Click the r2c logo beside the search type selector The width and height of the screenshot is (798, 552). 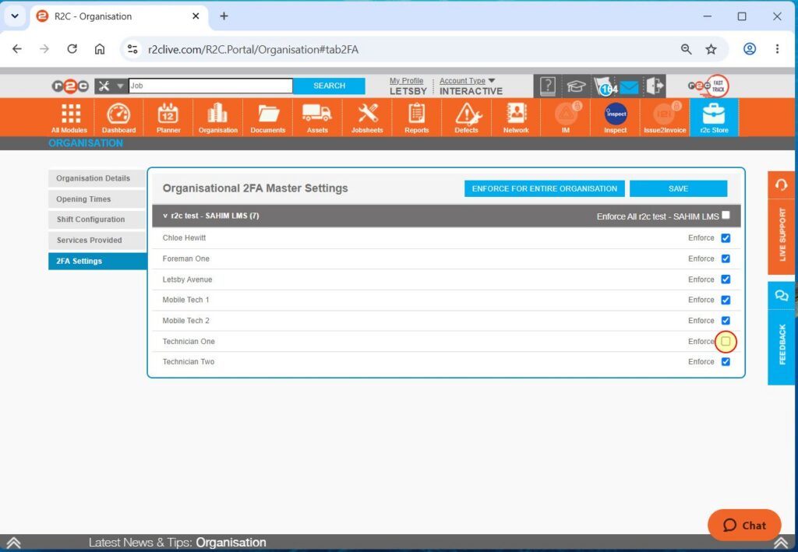tap(70, 86)
